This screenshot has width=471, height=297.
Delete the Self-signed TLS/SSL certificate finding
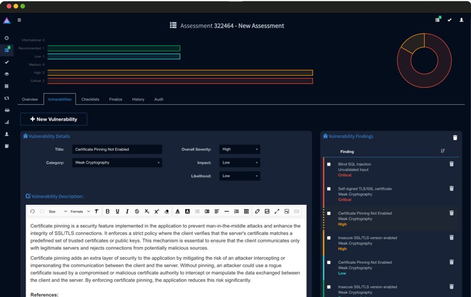(452, 188)
